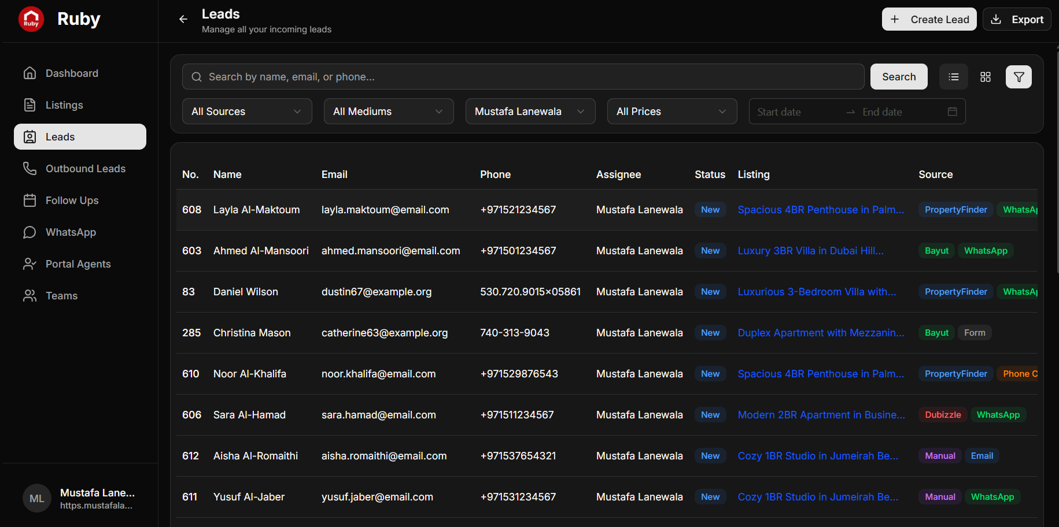Export the leads list
This screenshot has height=527, width=1059.
tap(1017, 19)
